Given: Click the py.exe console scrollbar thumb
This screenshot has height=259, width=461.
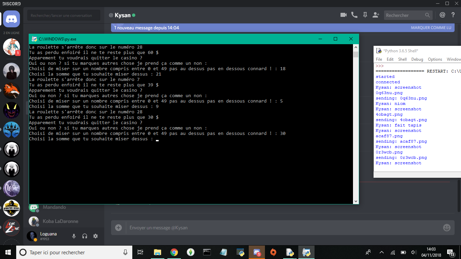Looking at the screenshot, I should tap(356, 55).
